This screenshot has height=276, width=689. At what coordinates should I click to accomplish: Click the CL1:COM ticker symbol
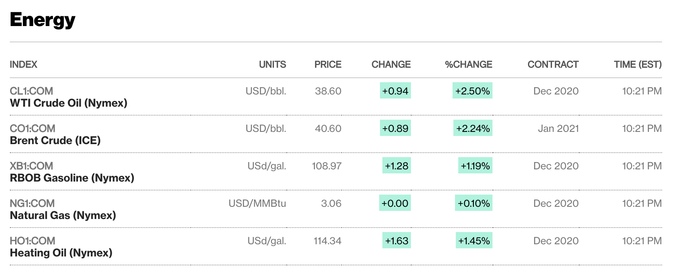31,91
